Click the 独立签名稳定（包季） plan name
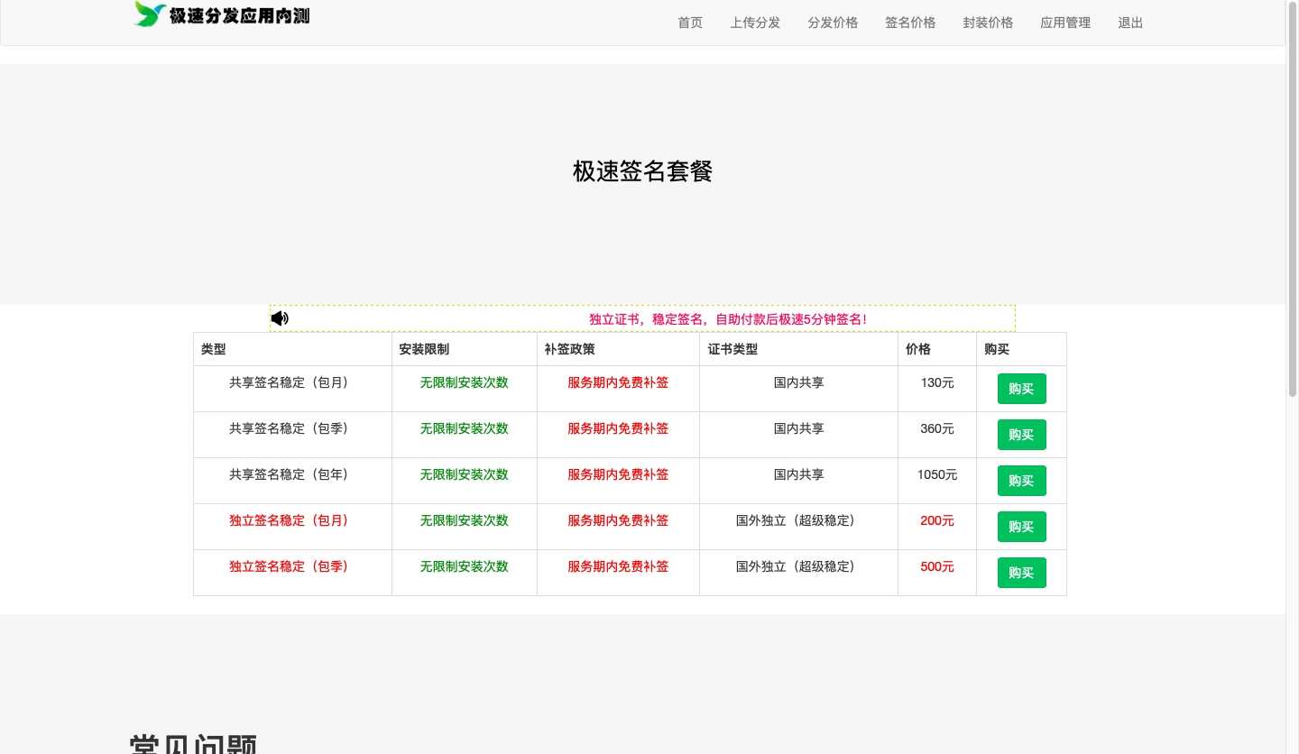The height and width of the screenshot is (754, 1299). coord(289,566)
